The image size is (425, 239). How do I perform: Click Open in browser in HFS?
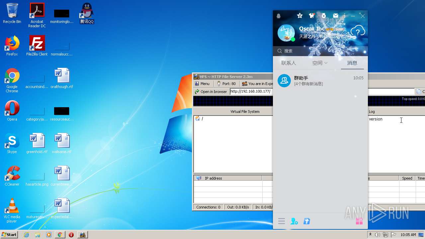pos(211,92)
